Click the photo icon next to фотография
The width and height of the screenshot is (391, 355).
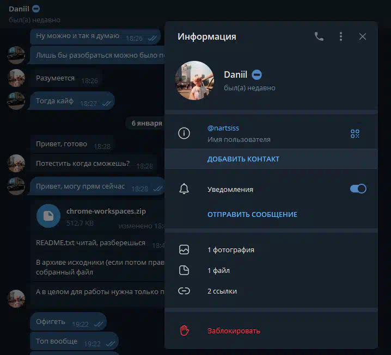point(184,250)
